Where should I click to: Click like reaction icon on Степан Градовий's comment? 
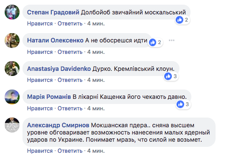tap(179, 20)
